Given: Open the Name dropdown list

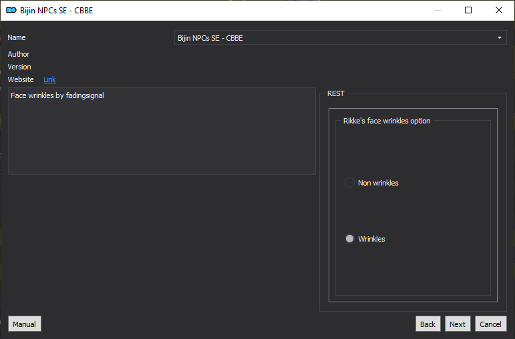Looking at the screenshot, I should (340, 38).
